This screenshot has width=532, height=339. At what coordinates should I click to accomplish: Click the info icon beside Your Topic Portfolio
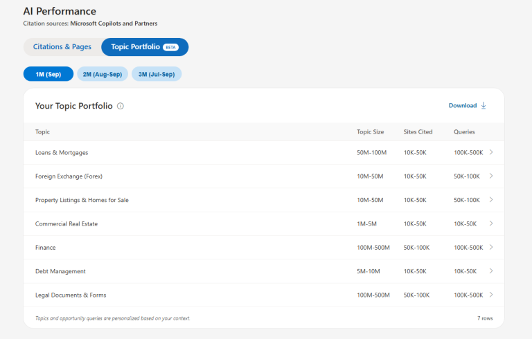121,106
